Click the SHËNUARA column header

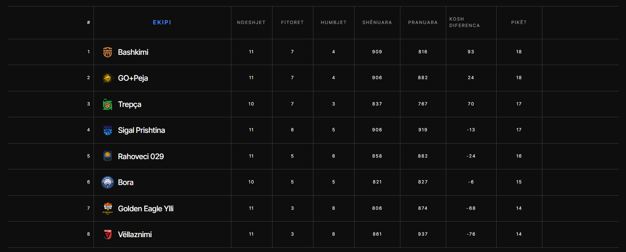pos(377,22)
